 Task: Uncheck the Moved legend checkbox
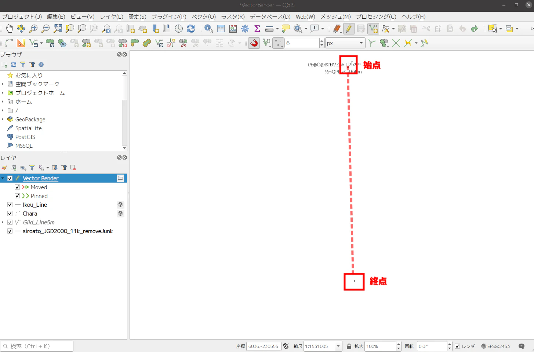coord(17,187)
